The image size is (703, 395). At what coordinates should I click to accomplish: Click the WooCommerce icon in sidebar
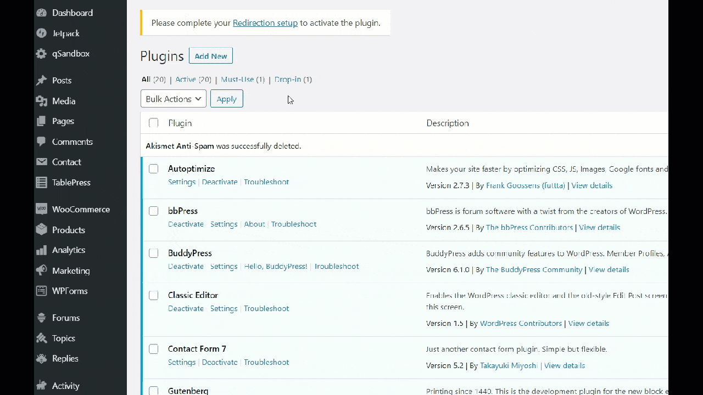tap(41, 209)
